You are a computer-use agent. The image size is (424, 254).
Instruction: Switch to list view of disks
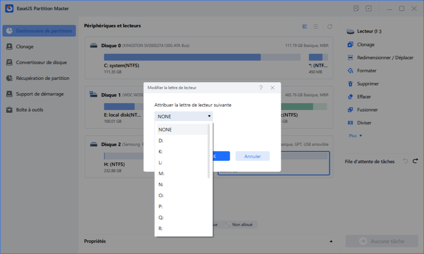click(x=315, y=26)
